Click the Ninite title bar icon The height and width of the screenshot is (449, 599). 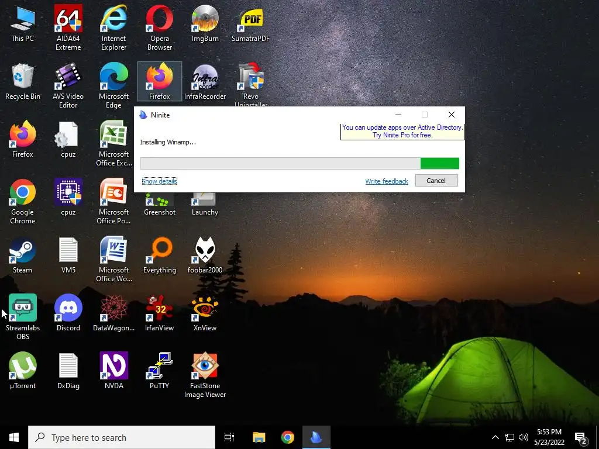pos(143,115)
